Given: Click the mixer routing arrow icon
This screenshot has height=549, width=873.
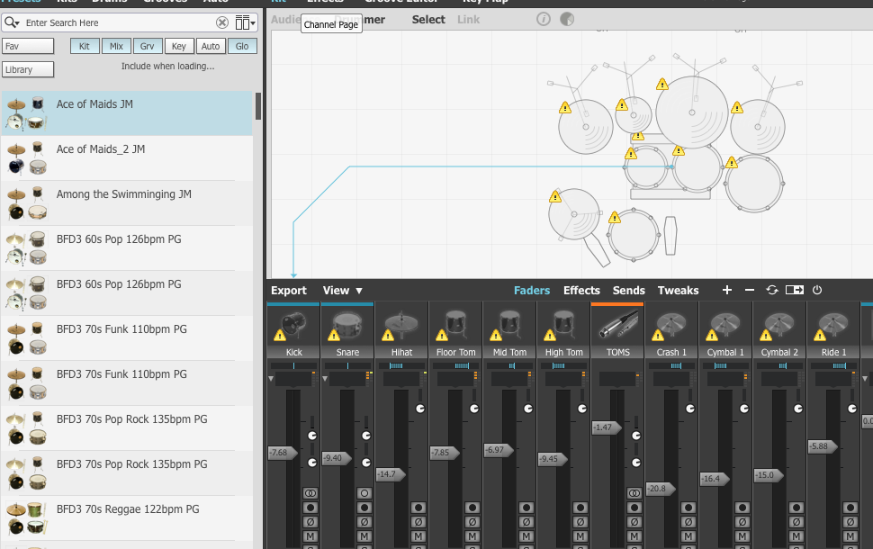Looking at the screenshot, I should coord(795,290).
